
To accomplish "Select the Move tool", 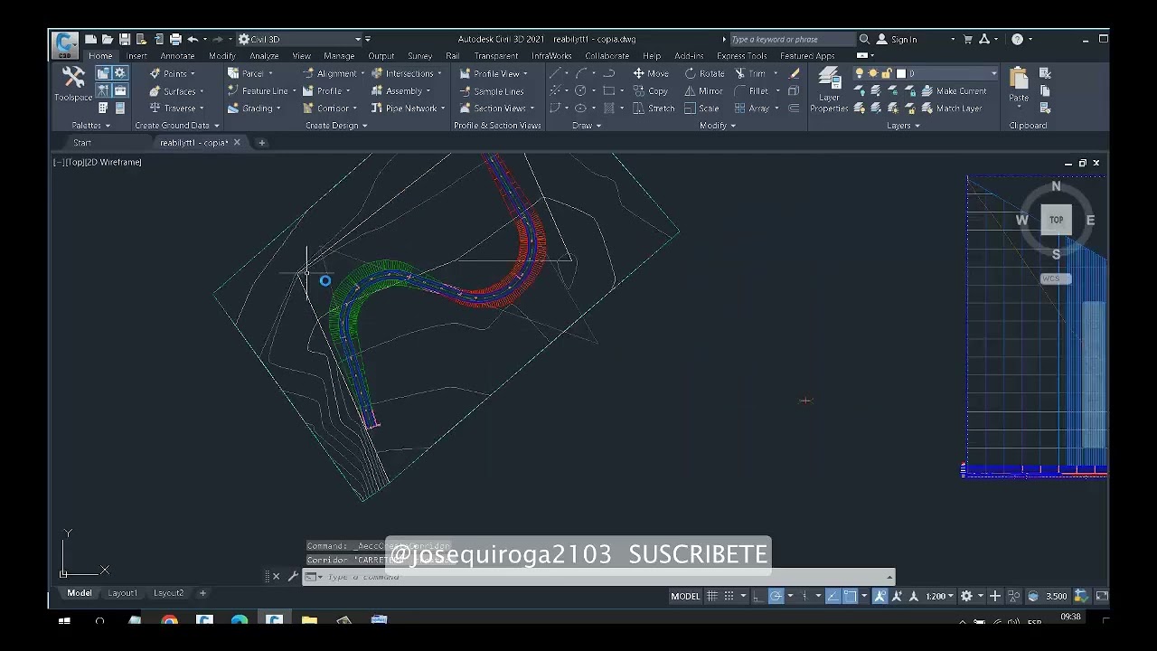I will pos(651,73).
